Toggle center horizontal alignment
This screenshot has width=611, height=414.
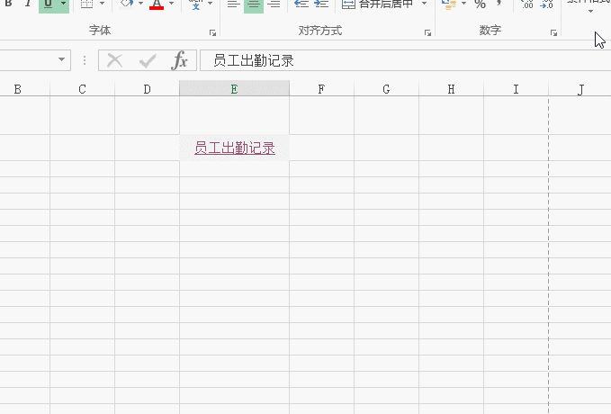[254, 4]
